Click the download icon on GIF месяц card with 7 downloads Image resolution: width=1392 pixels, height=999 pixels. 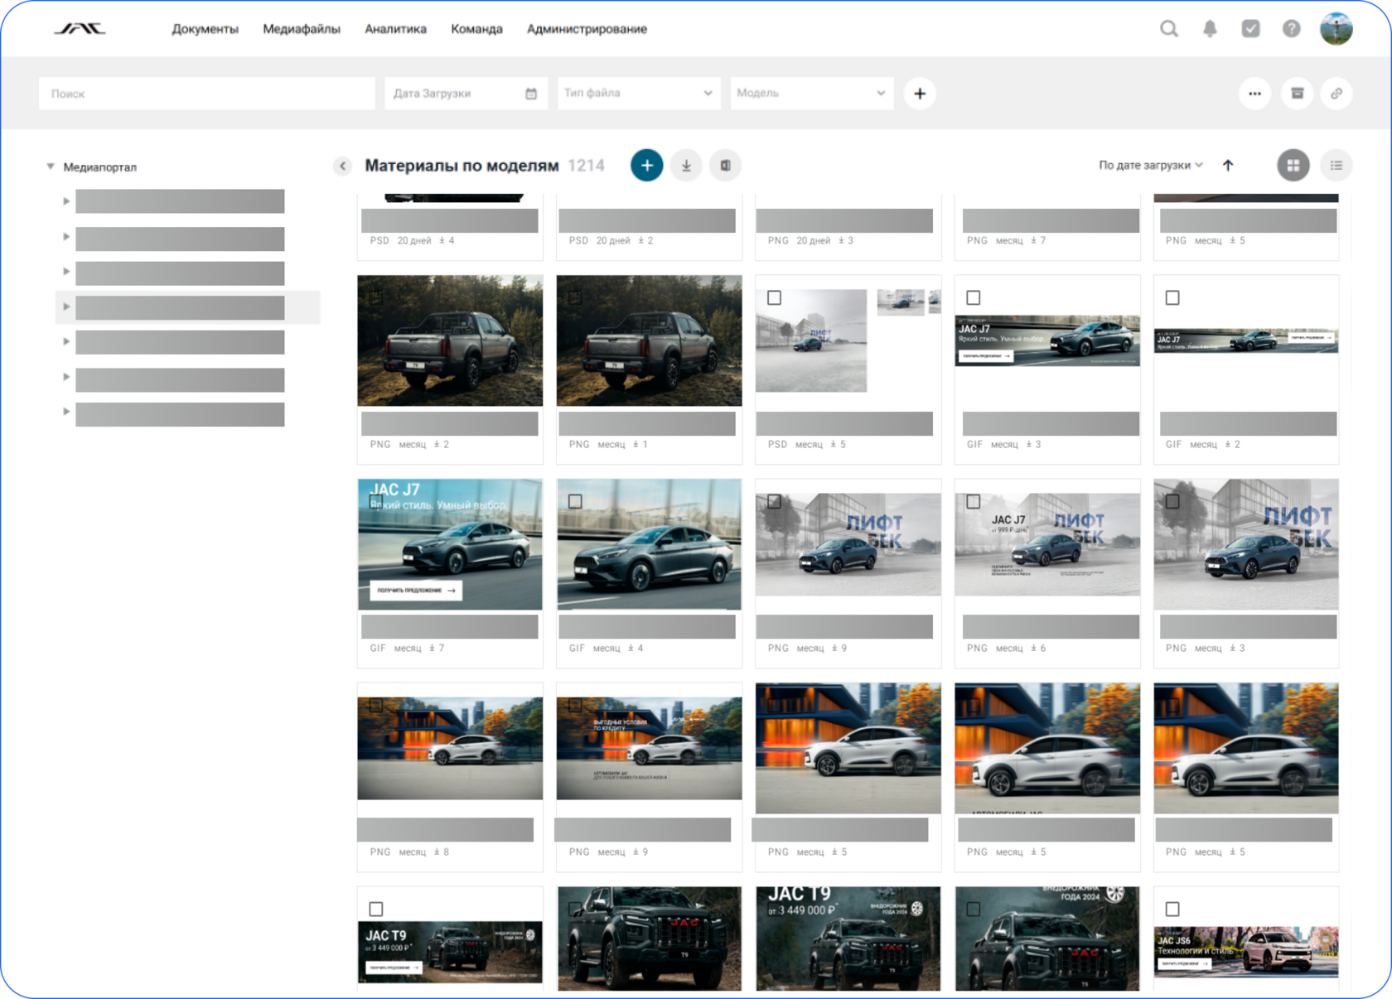pyautogui.click(x=432, y=649)
